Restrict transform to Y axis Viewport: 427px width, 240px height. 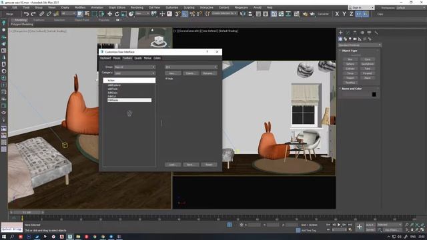344,14
